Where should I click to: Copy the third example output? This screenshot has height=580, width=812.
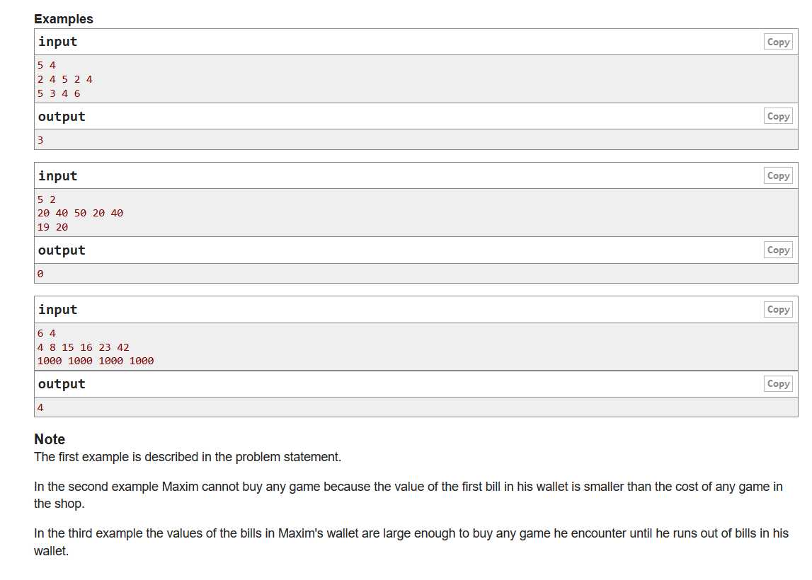click(778, 384)
